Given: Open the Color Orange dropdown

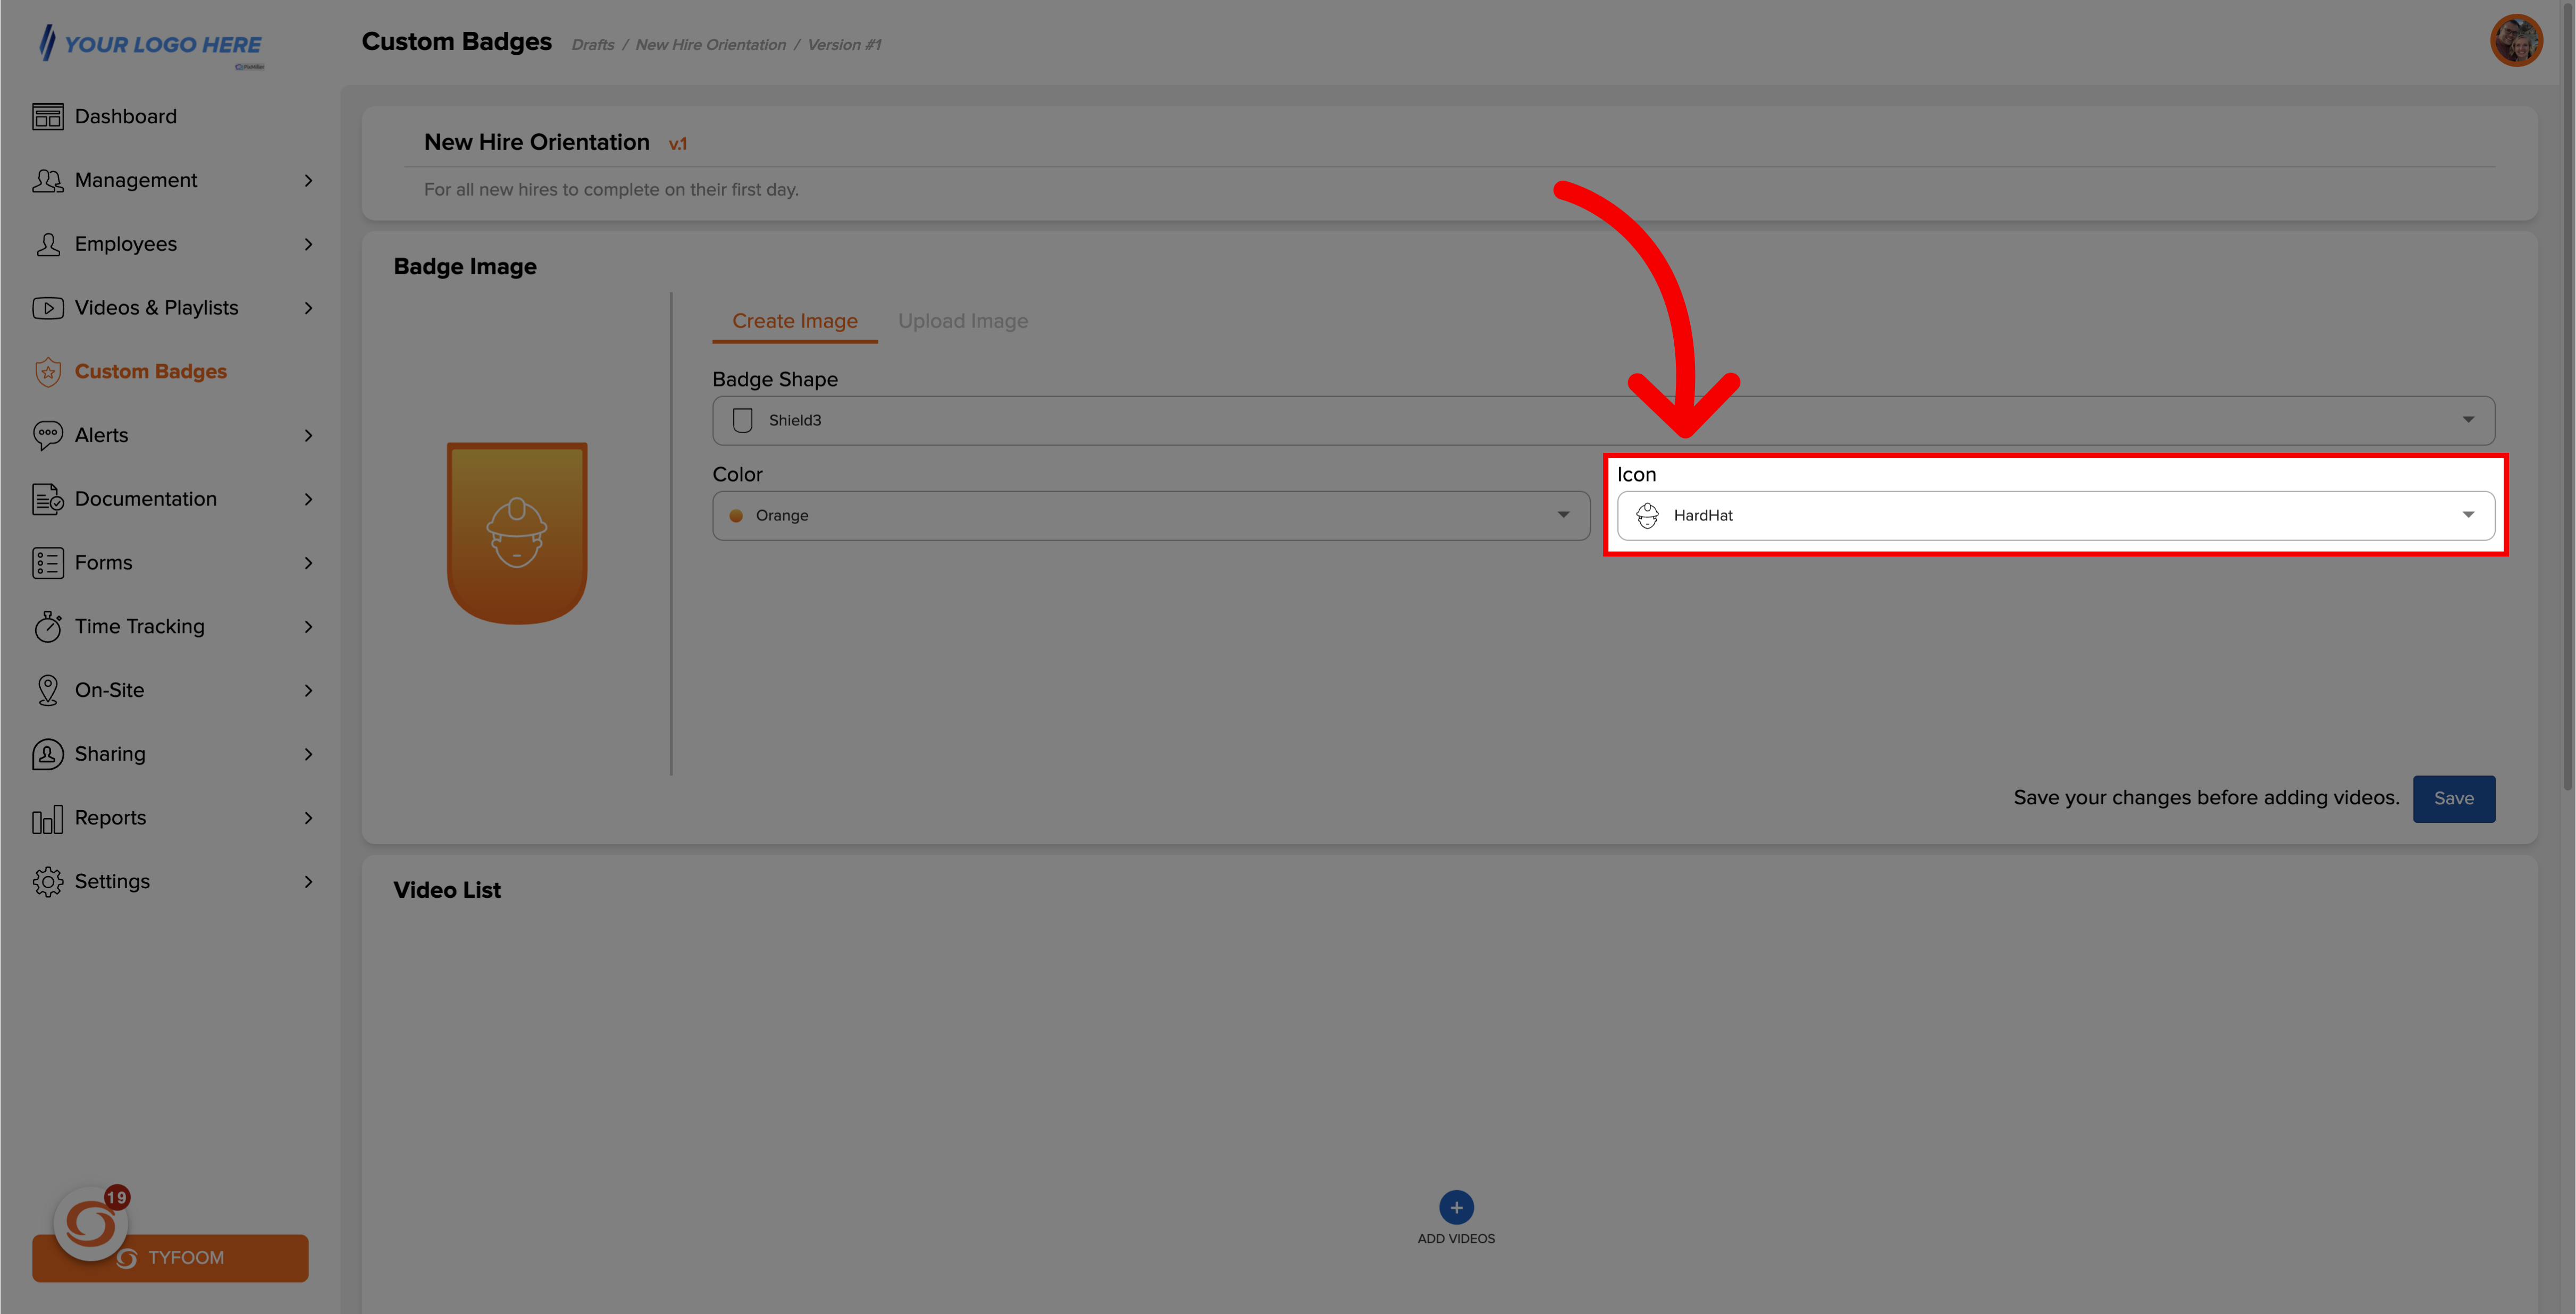Looking at the screenshot, I should pos(1151,515).
